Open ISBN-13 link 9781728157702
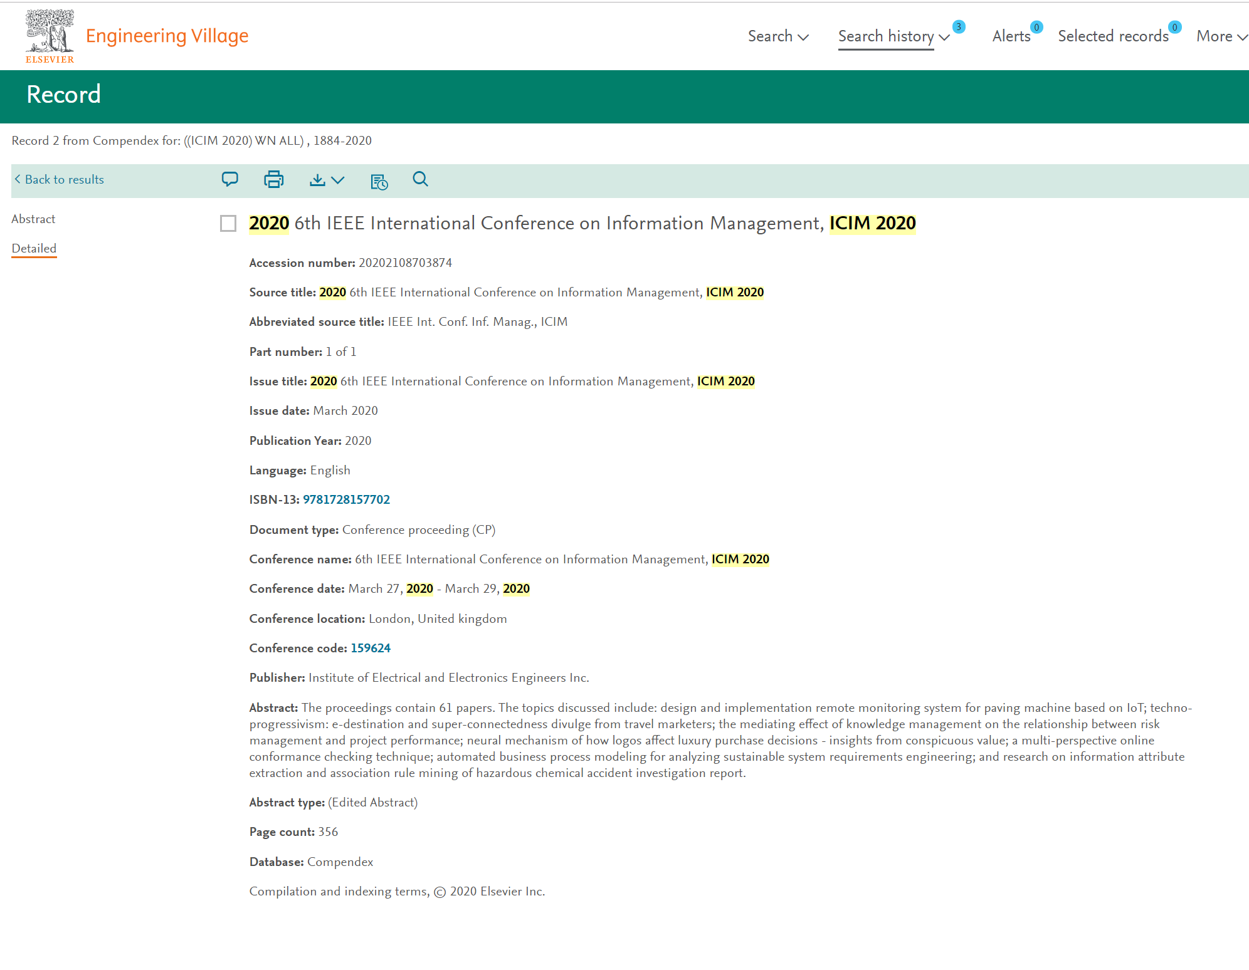Image resolution: width=1249 pixels, height=970 pixels. (346, 499)
